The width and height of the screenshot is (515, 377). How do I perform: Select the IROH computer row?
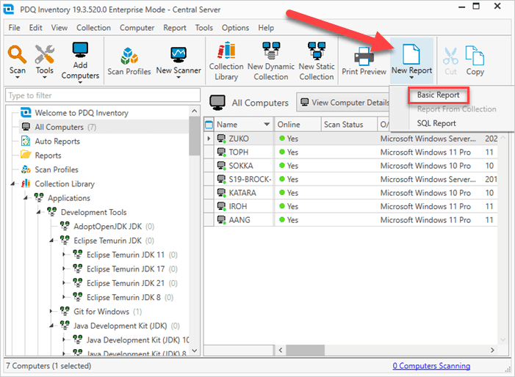pos(350,206)
